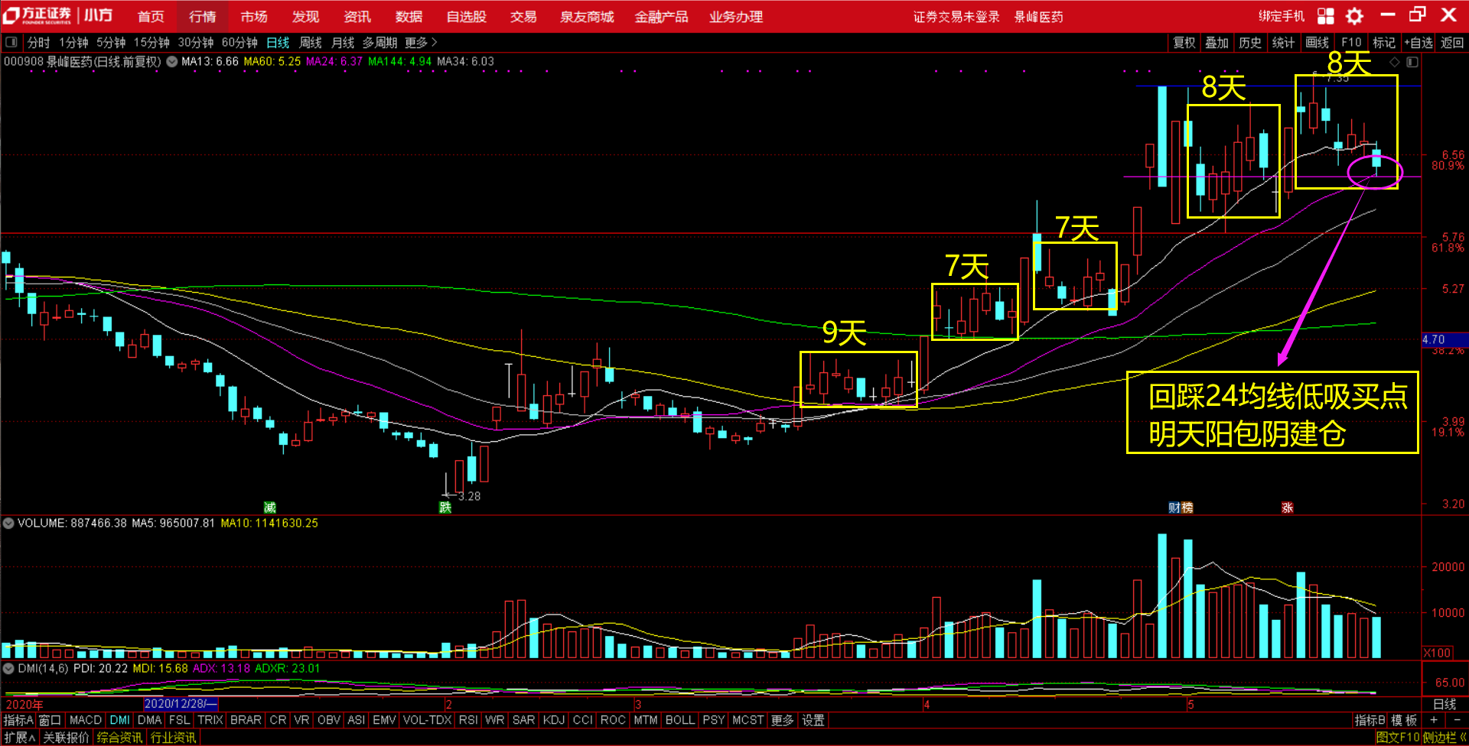Open the grid layout icon in title bar

click(1326, 16)
